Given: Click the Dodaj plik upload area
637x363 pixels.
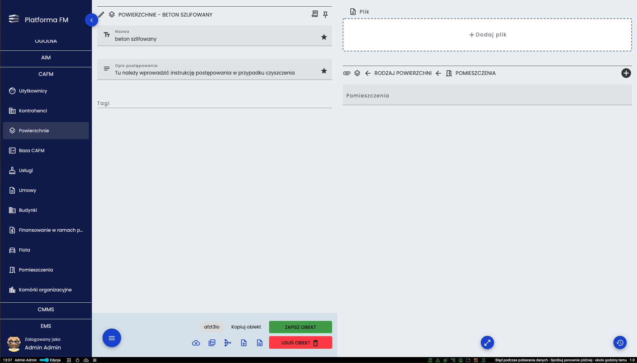Looking at the screenshot, I should tap(487, 35).
